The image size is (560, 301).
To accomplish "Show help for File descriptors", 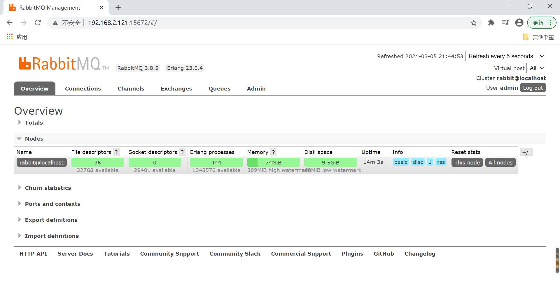I will point(116,152).
